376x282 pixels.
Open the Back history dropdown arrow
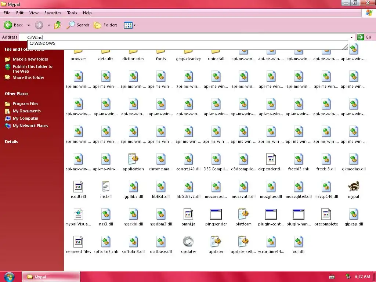tap(29, 25)
